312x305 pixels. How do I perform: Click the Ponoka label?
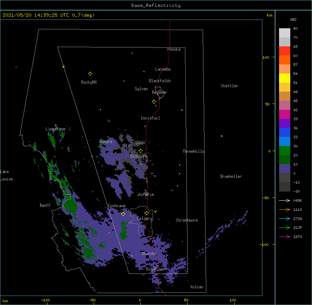[174, 49]
